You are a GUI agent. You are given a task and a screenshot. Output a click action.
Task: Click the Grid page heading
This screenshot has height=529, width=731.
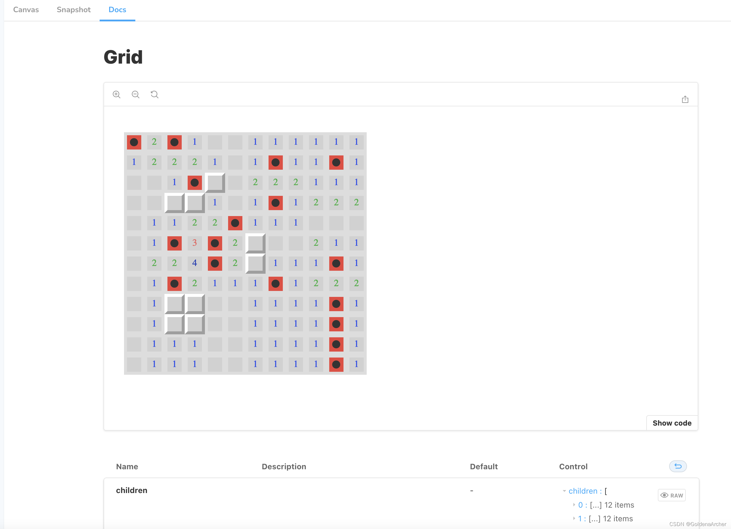pyautogui.click(x=123, y=57)
